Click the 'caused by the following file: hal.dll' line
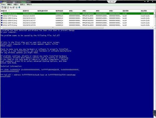This screenshot has width=156, height=118. [30, 35]
